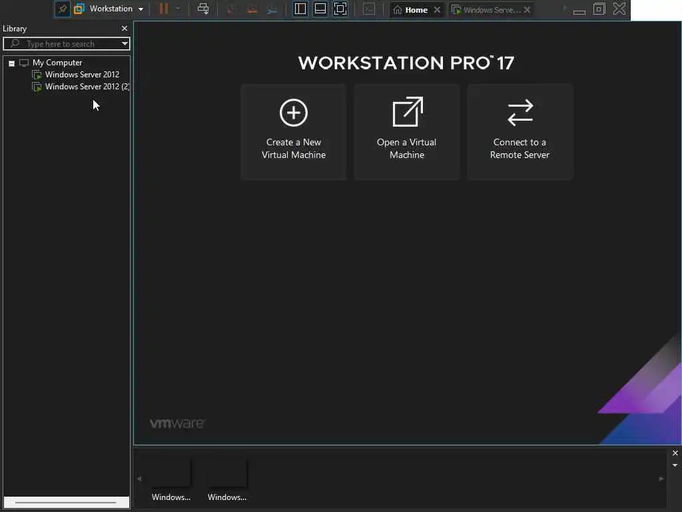This screenshot has width=682, height=512.
Task: Click Connect to a Remote Server
Action: (519, 132)
